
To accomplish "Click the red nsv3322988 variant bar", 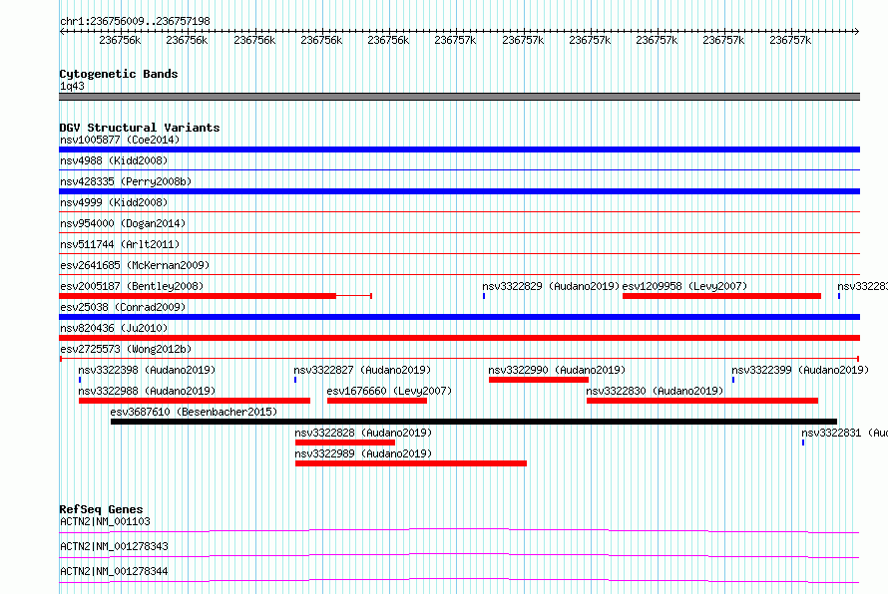I will coord(195,401).
